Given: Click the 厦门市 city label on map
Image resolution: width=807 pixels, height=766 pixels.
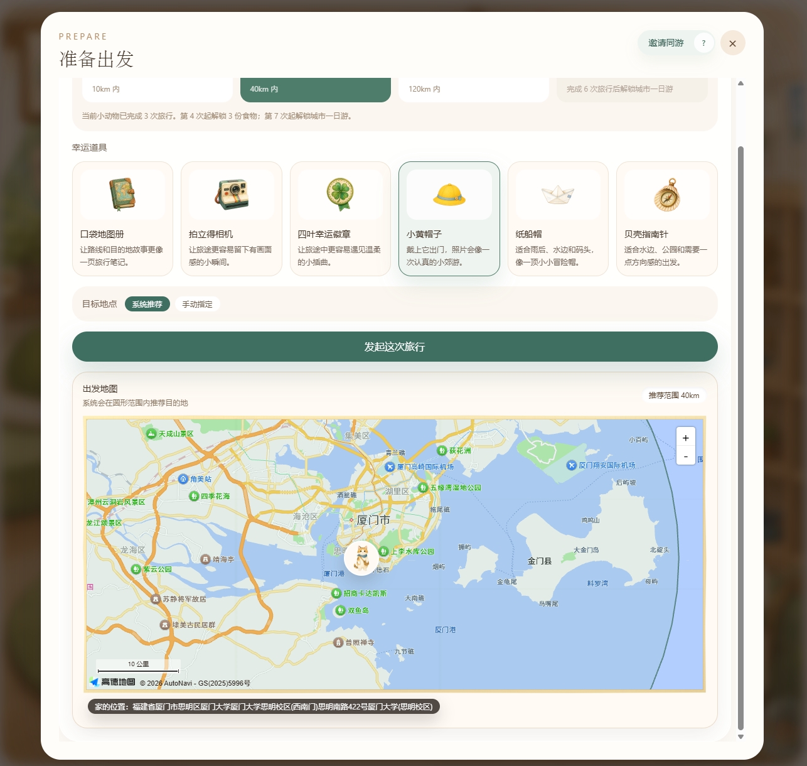Looking at the screenshot, I should pos(373,520).
